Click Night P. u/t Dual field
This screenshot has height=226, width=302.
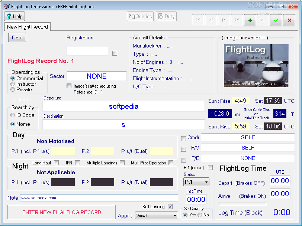161,182
